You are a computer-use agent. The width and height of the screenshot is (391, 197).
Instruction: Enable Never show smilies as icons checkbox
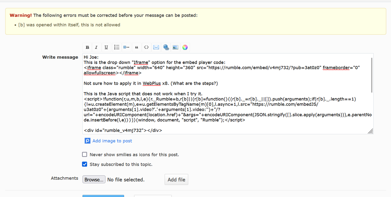[85, 154]
